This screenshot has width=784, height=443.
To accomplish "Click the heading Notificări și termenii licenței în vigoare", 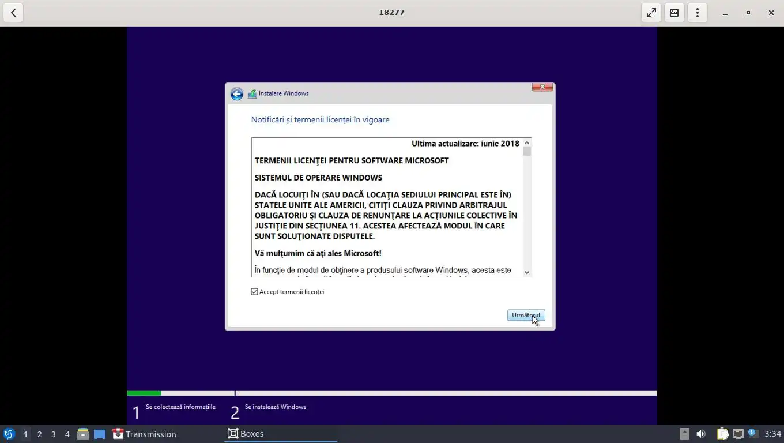I will (320, 120).
